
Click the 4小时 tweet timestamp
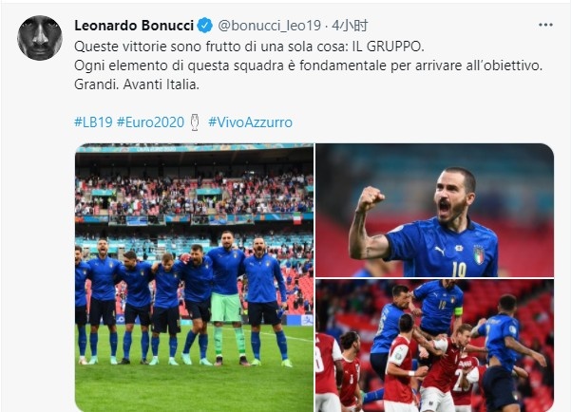pos(350,26)
